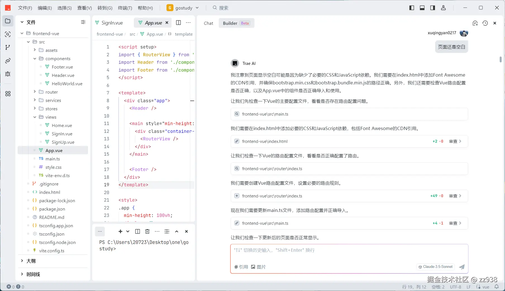Image resolution: width=505 pixels, height=291 pixels.
Task: Switch to the Builder tab
Action: point(236,23)
